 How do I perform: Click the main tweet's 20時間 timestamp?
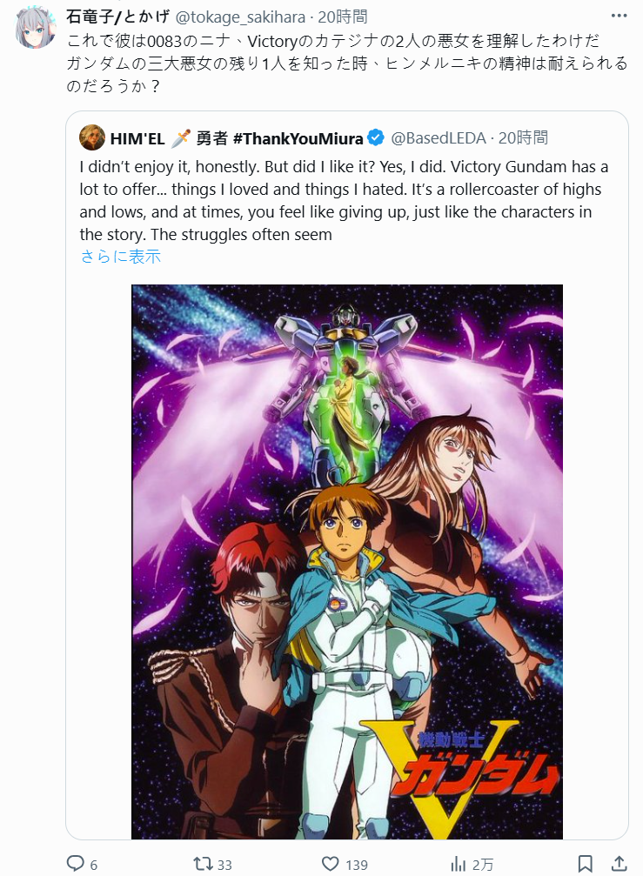[x=343, y=17]
